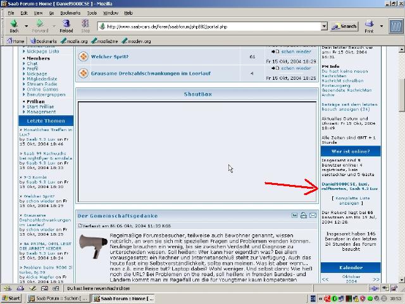Open the Help menu

point(128,13)
